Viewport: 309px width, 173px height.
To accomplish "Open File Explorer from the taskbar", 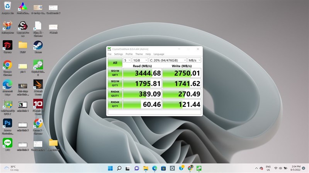I will pyautogui.click(x=146, y=168).
